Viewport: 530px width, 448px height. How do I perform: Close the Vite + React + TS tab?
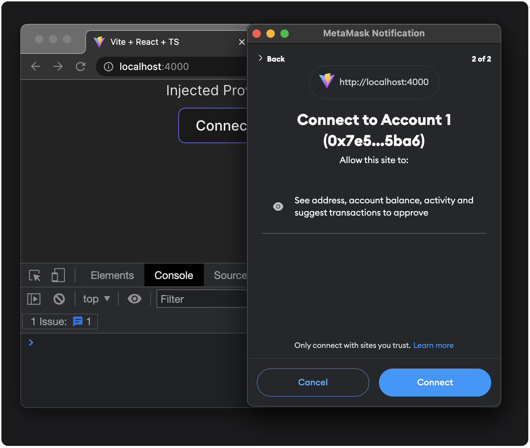(242, 42)
